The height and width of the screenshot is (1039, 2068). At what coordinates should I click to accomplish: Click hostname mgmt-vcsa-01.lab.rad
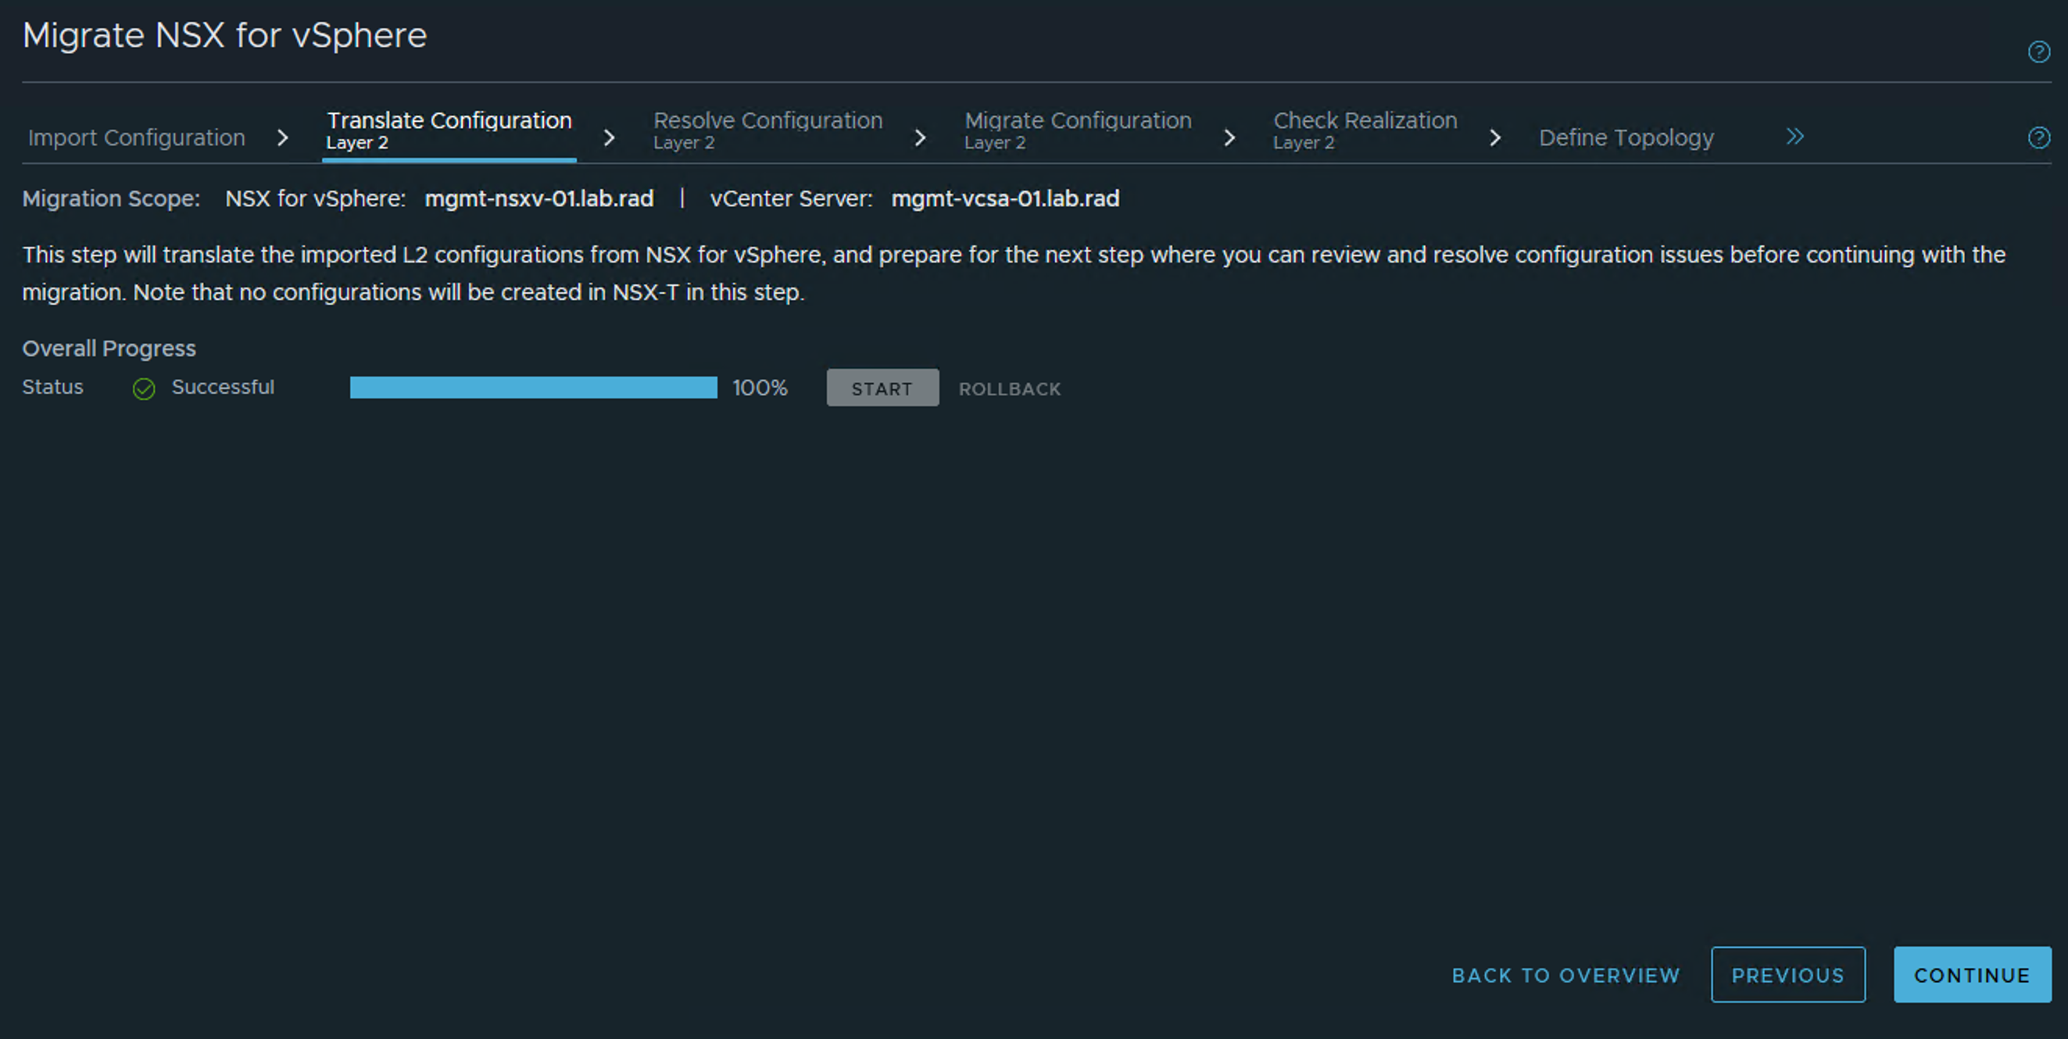pyautogui.click(x=1005, y=198)
